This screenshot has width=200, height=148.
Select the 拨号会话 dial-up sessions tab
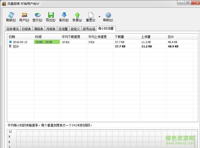tap(89, 29)
